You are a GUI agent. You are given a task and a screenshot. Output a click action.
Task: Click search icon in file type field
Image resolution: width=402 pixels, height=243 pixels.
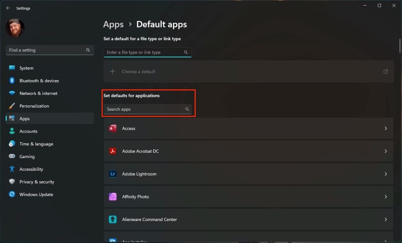point(186,52)
